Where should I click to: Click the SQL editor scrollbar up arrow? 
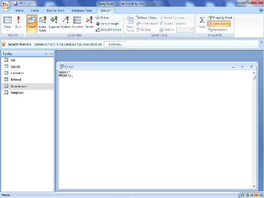point(254,73)
